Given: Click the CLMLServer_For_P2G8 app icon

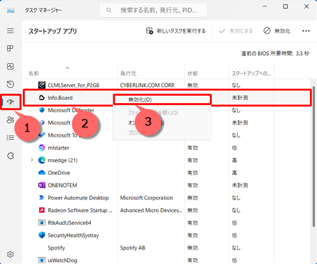Looking at the screenshot, I should 42,85.
